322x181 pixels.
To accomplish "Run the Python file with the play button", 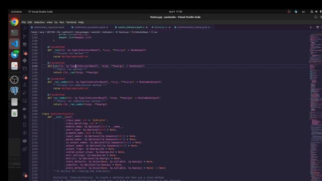I will point(311,27).
